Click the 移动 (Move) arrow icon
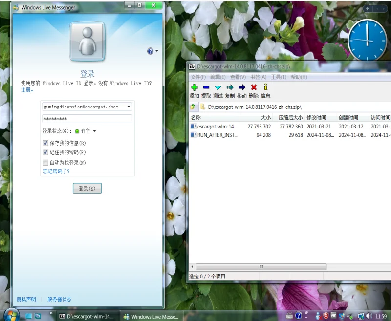Screen dimensions: 391x321 coord(241,87)
